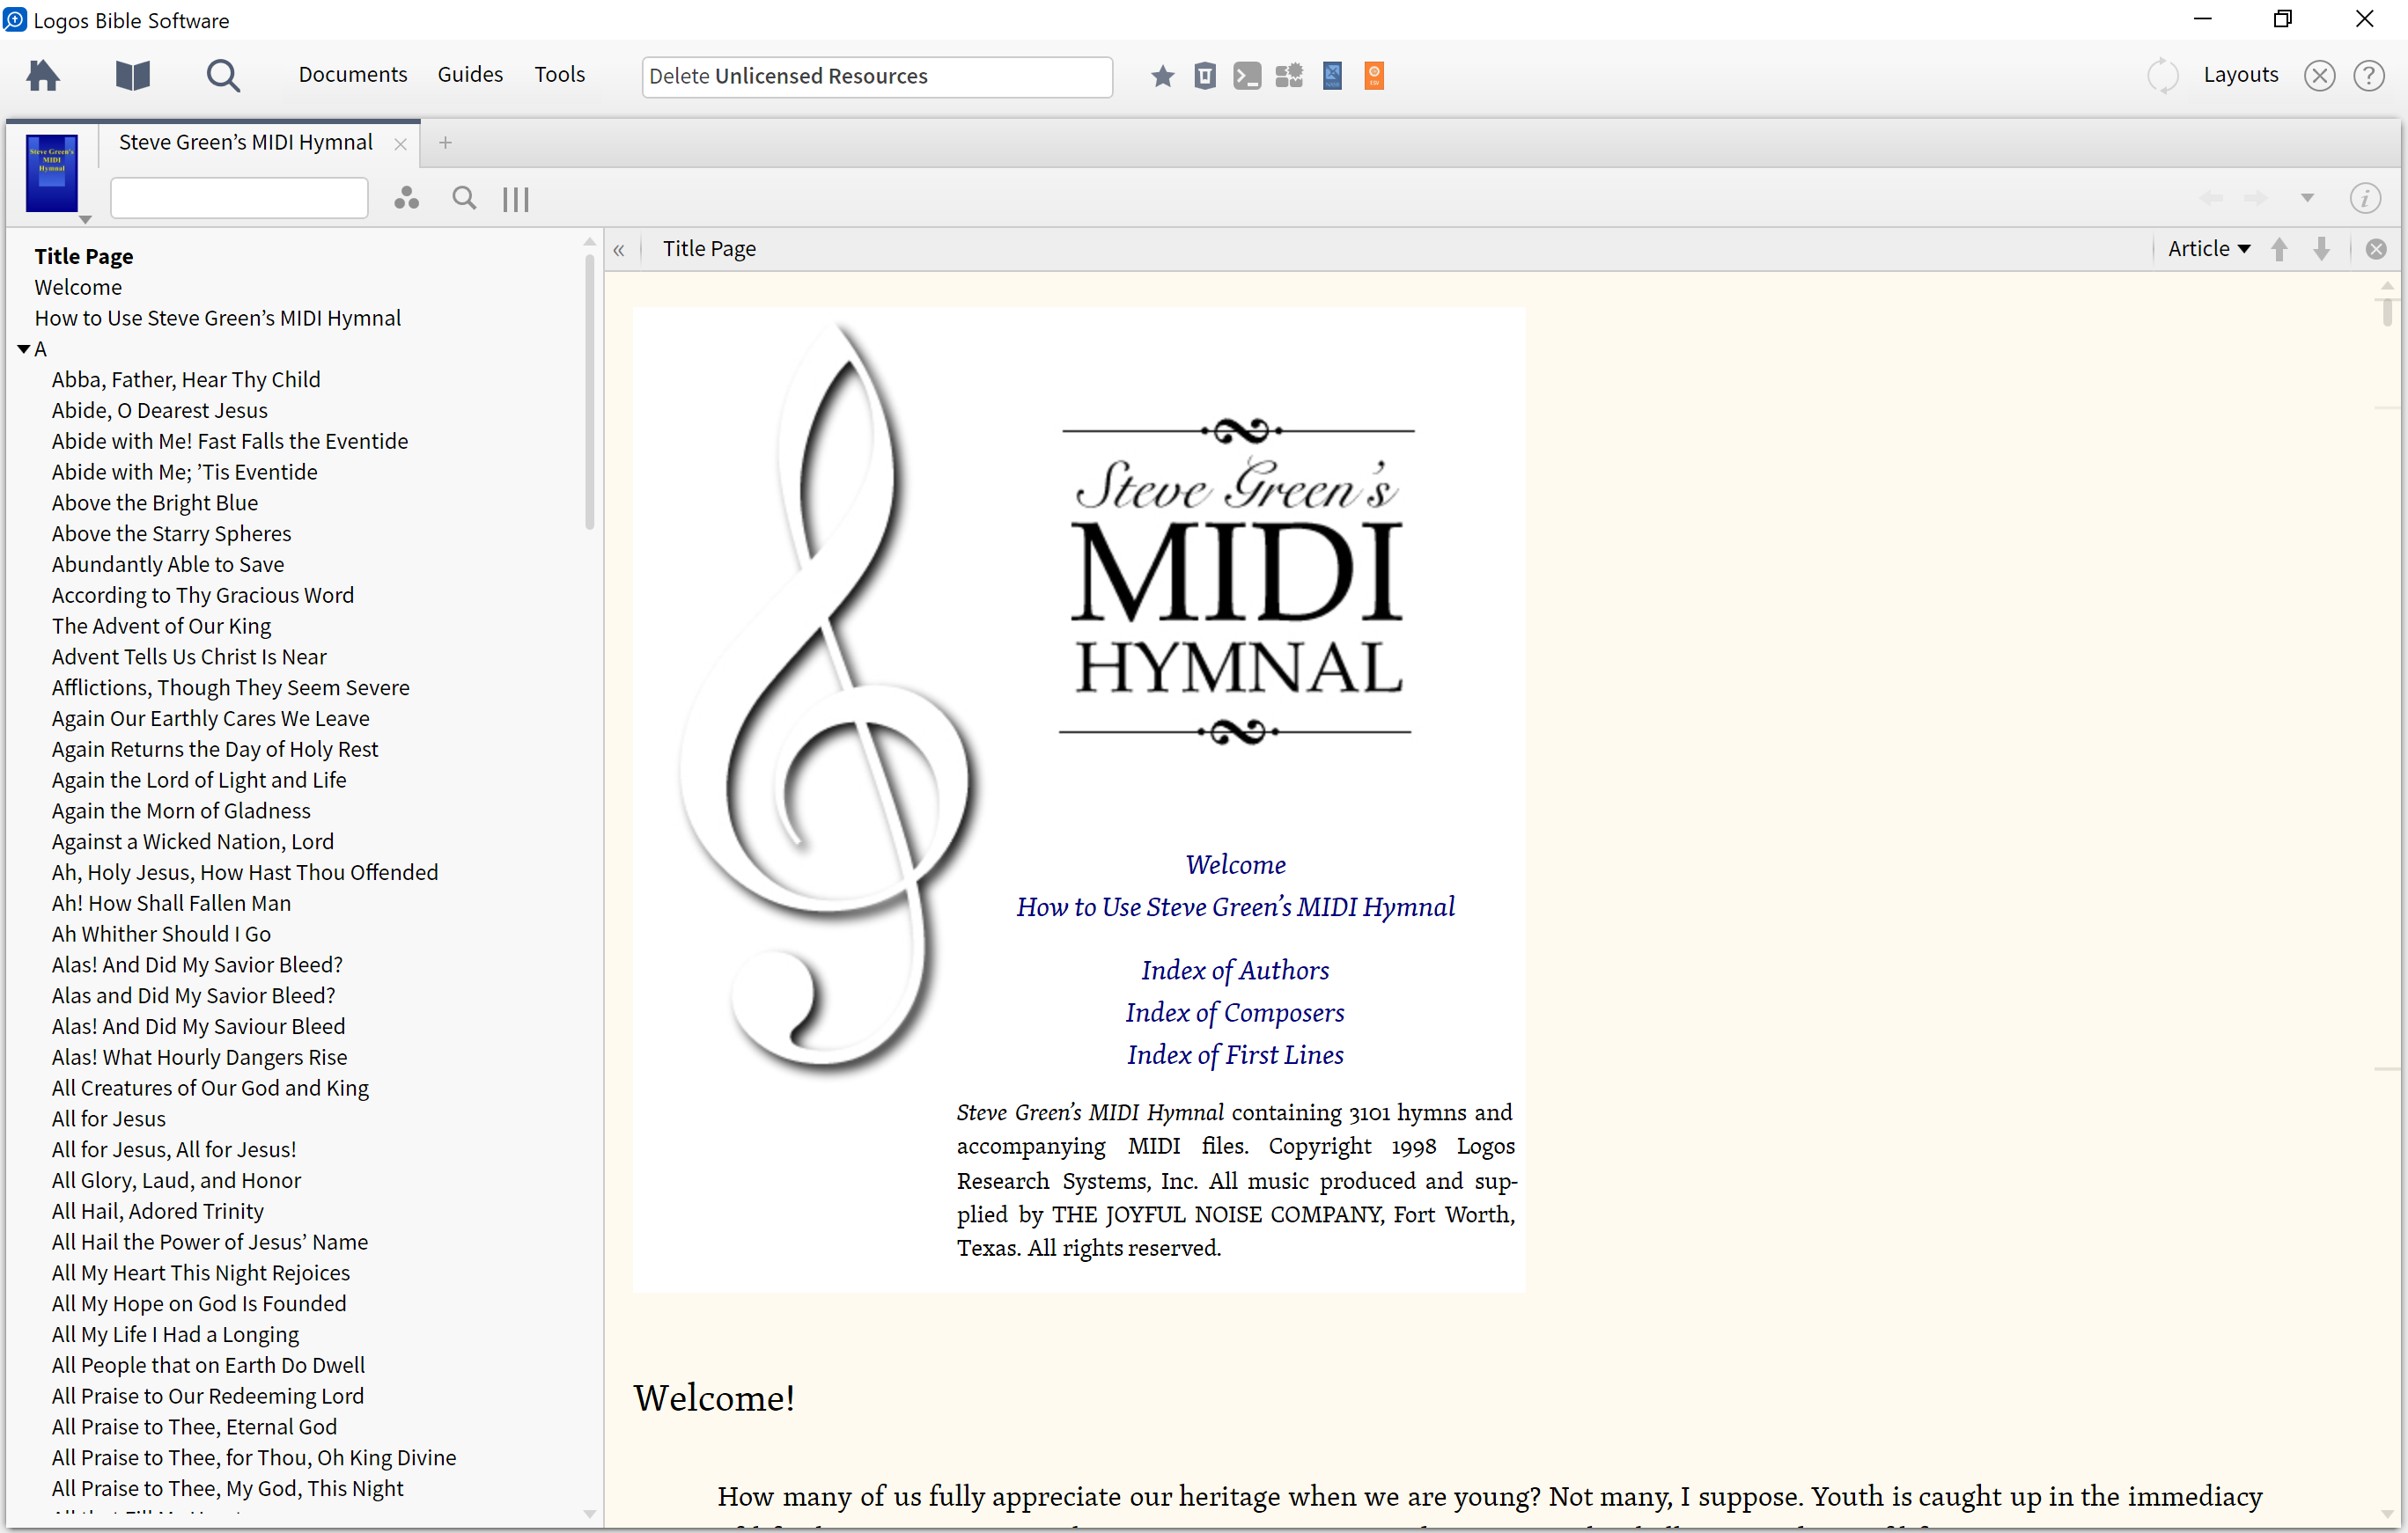
Task: Go to next article down arrow
Action: pyautogui.click(x=2322, y=249)
